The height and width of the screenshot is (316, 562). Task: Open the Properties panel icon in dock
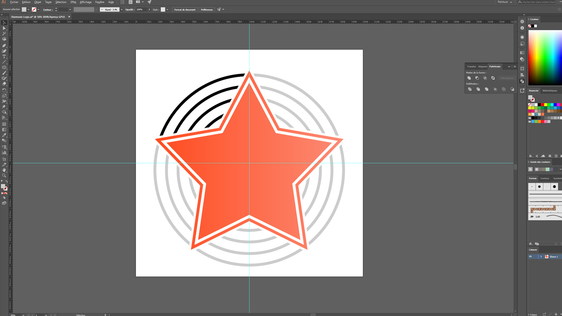click(522, 22)
